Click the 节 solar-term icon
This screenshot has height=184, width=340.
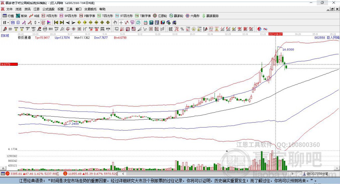click(x=132, y=23)
